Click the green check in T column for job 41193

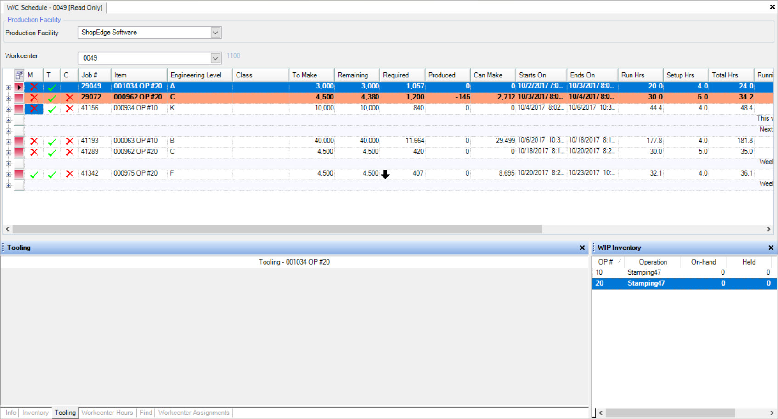52,142
